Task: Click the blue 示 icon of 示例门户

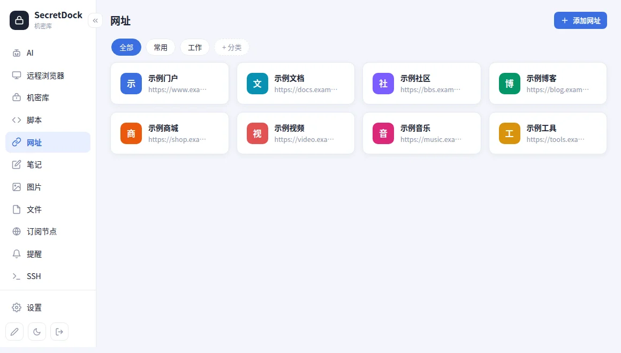Action: (131, 83)
